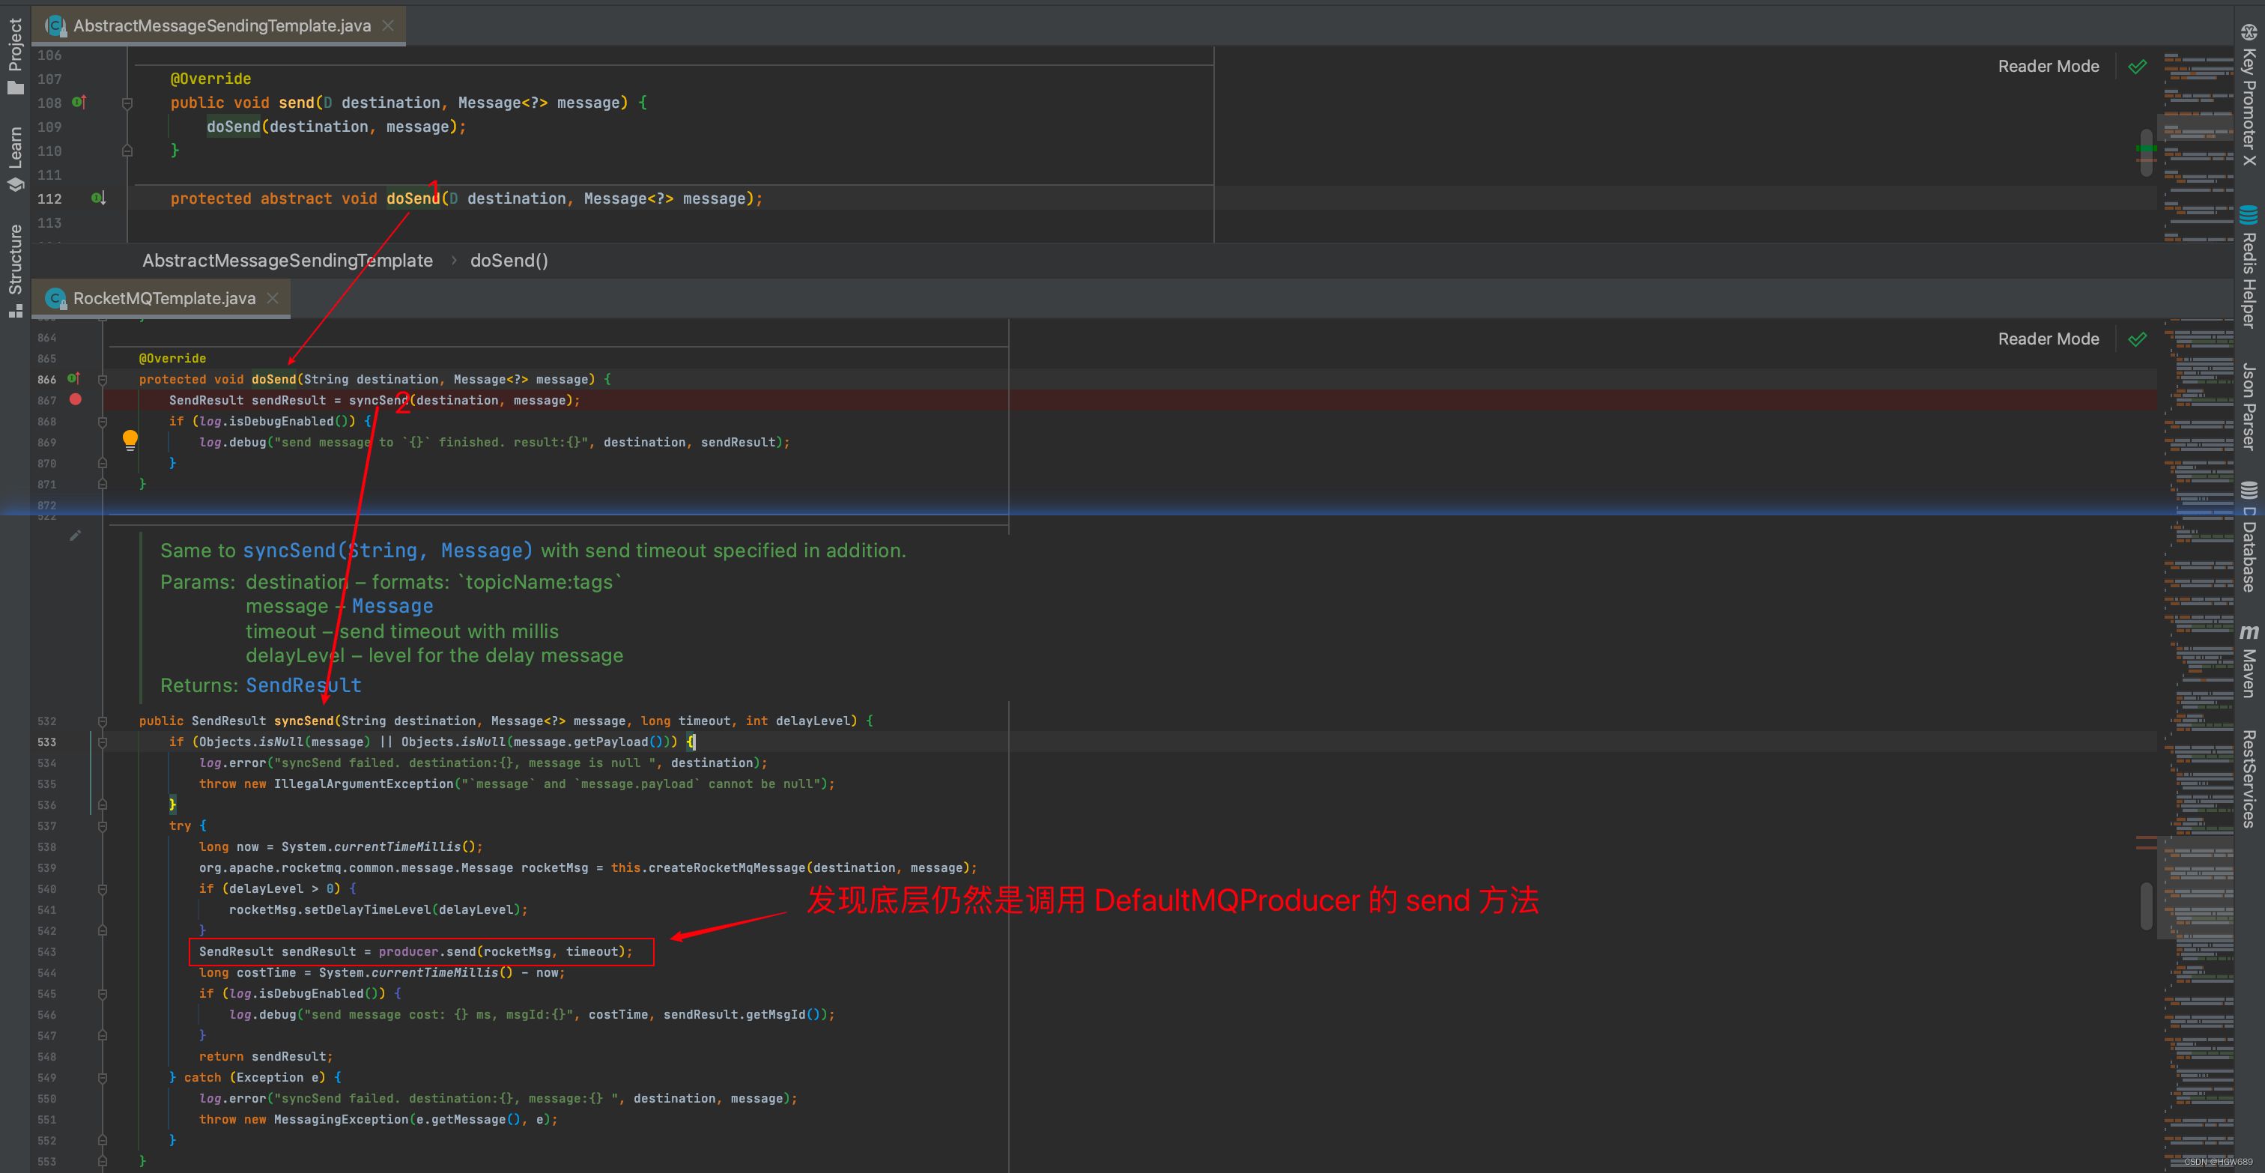Click the upper editor code minimap

tap(2198, 145)
